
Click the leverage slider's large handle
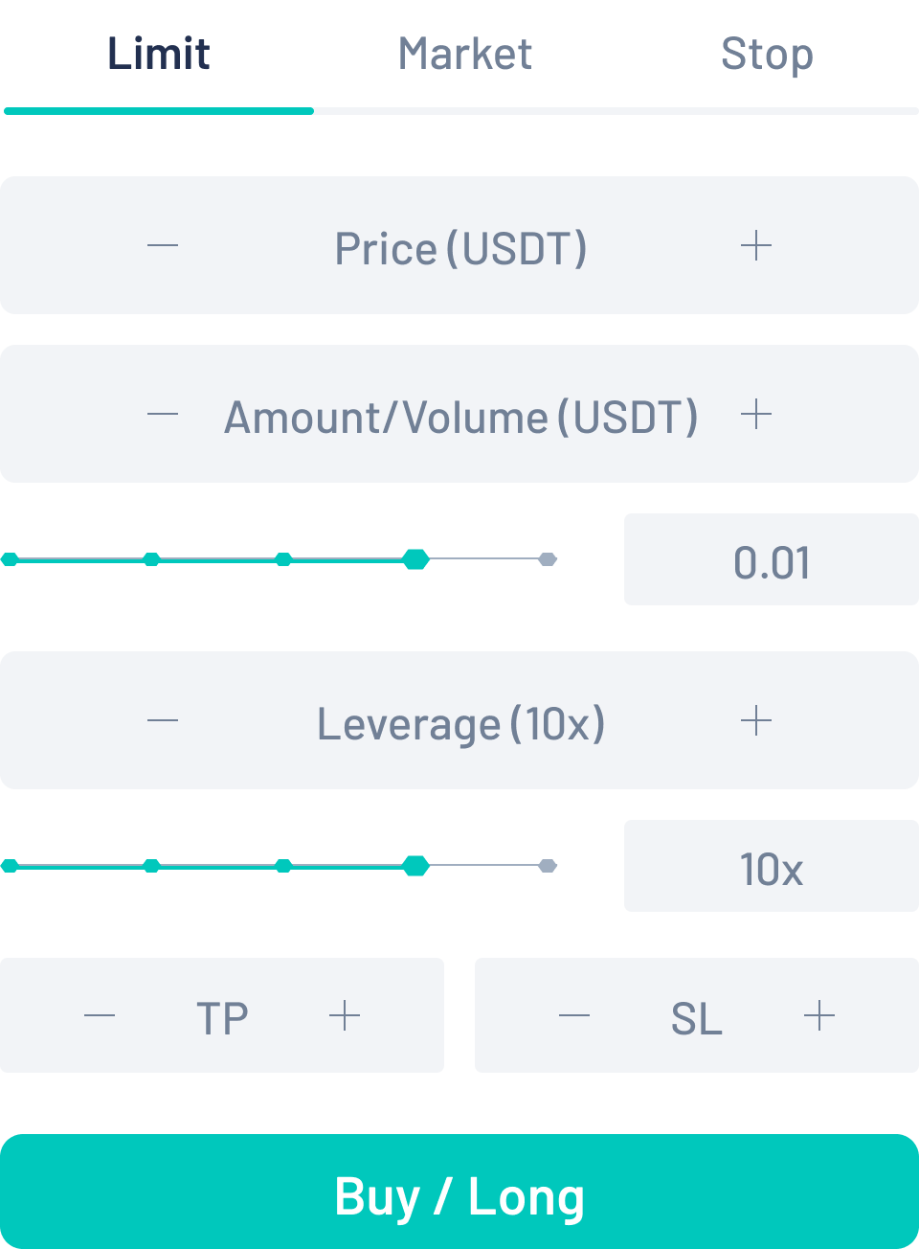coord(415,866)
